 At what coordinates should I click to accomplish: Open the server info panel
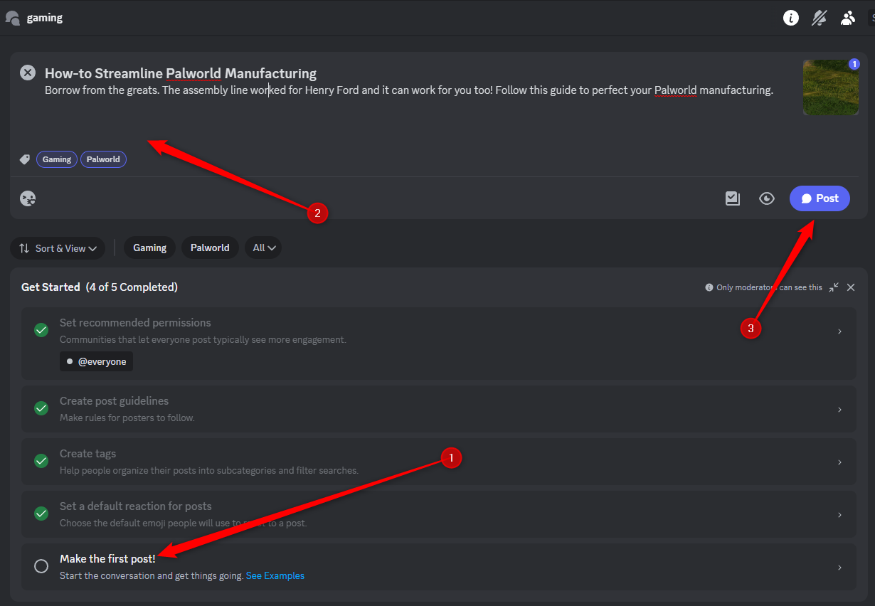coord(791,18)
